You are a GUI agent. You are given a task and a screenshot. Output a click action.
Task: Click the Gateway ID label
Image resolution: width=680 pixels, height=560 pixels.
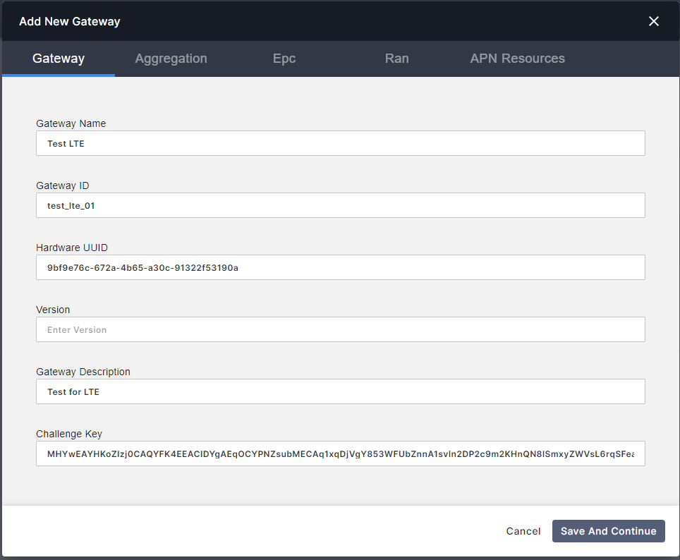coord(63,185)
